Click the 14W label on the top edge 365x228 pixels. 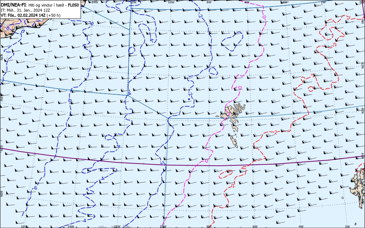point(95,2)
